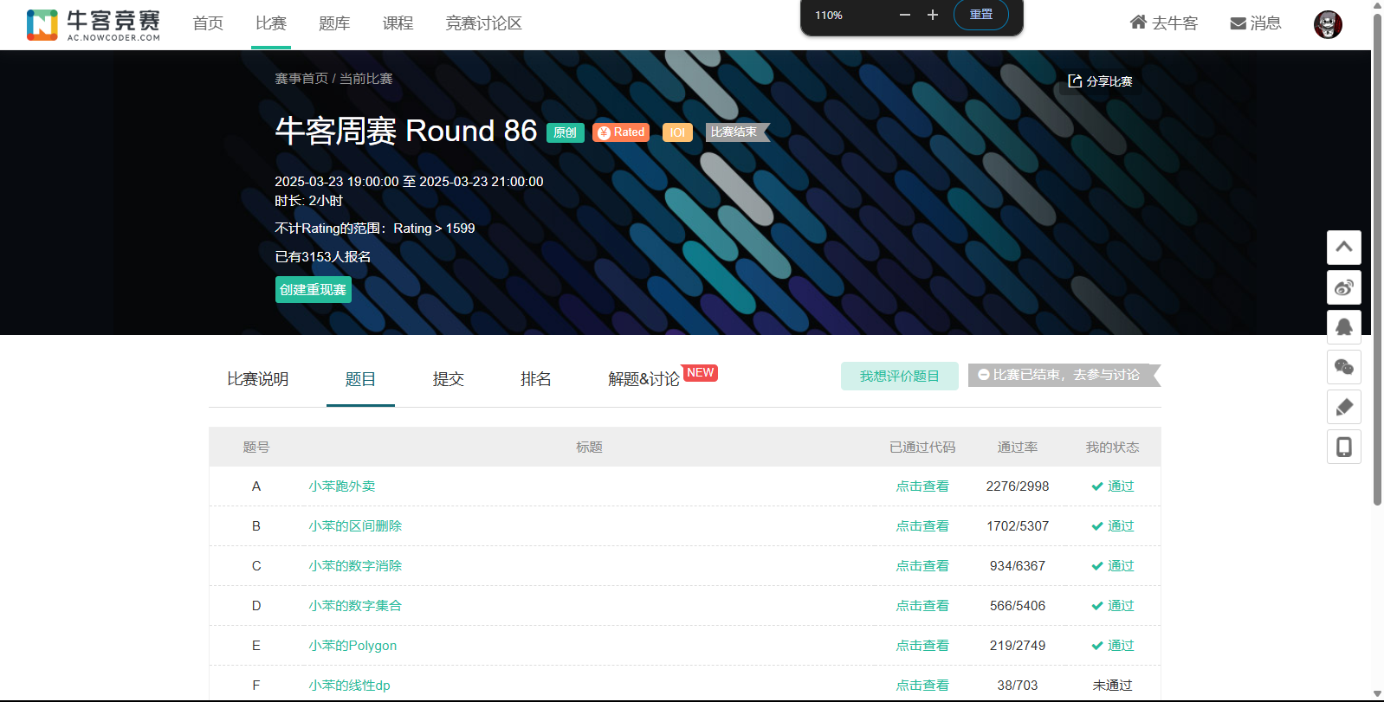Switch to the 排名 tab

click(x=536, y=379)
